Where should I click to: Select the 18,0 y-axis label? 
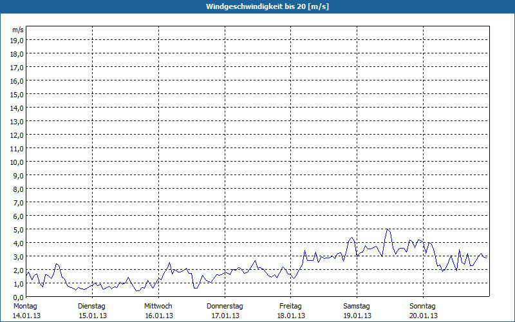(17, 54)
